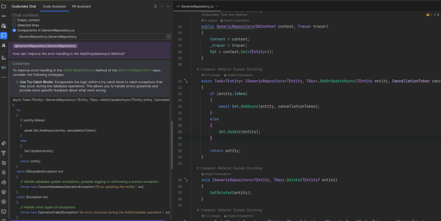Open the Copilot-style assistant sidebar icon
The image size is (441, 221).
tap(3, 26)
